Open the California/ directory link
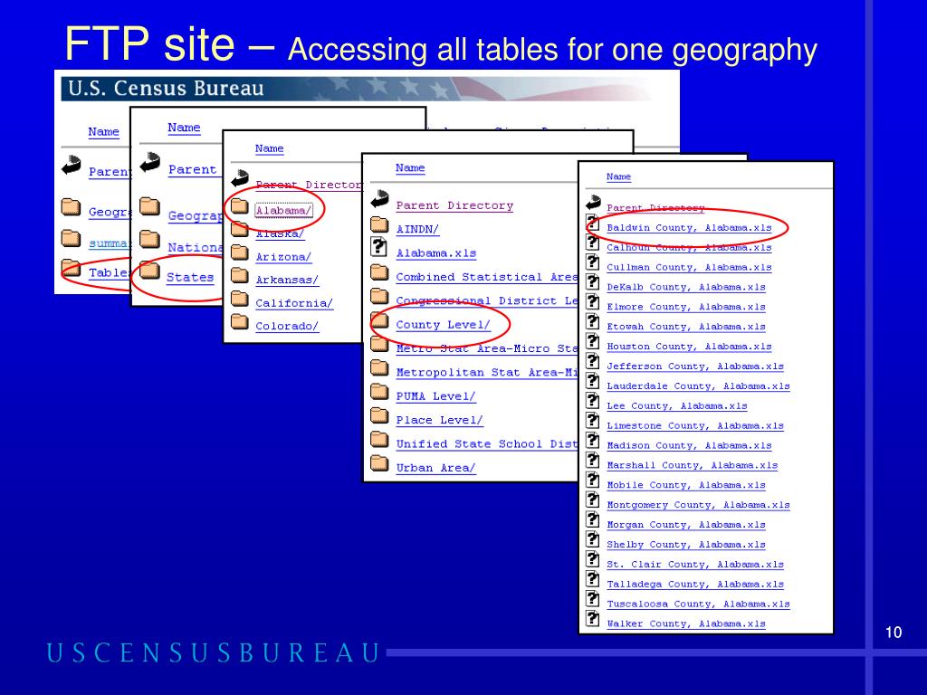 pyautogui.click(x=294, y=303)
